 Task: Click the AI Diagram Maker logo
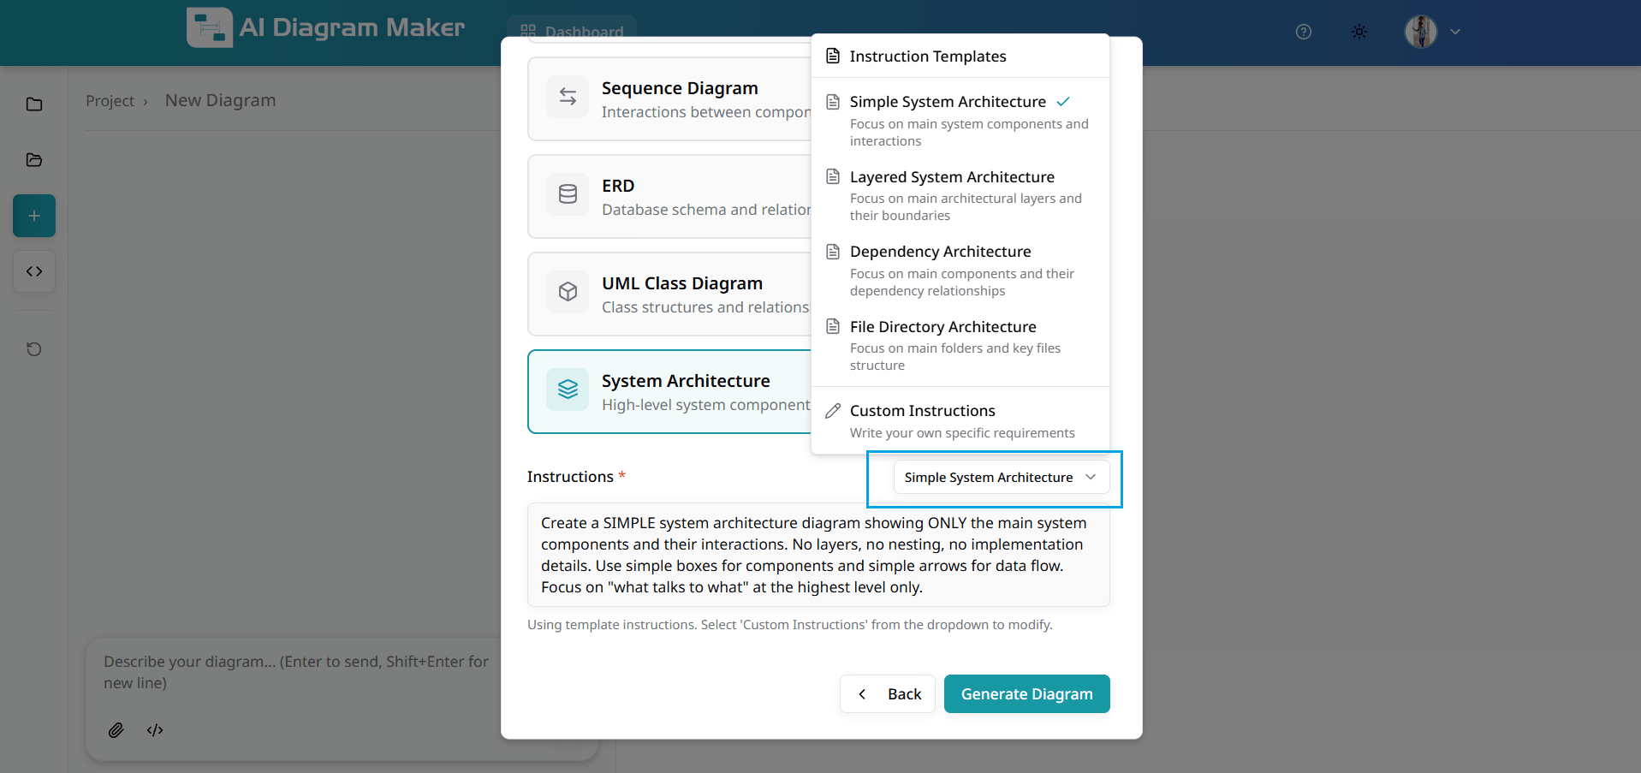tap(324, 27)
